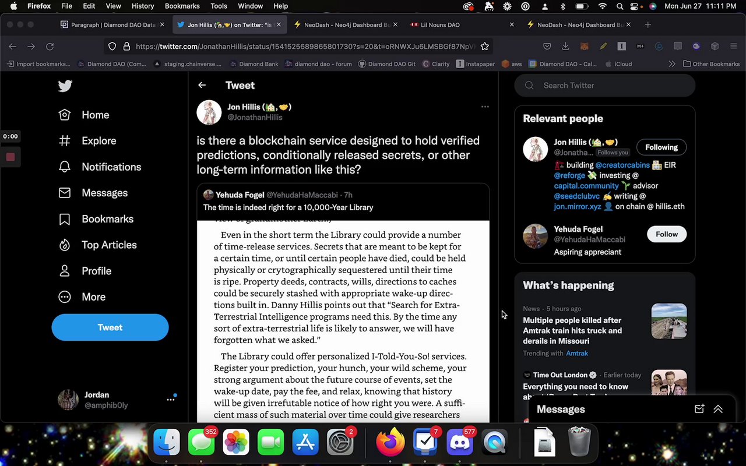746x466 pixels.
Task: Open Firefox downloads icon
Action: (565, 47)
